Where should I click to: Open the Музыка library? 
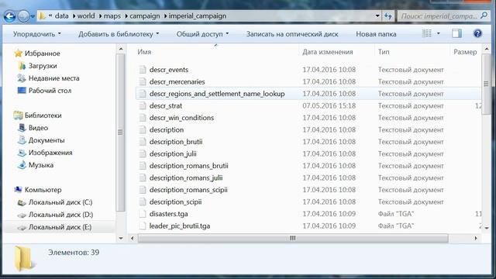pos(41,165)
